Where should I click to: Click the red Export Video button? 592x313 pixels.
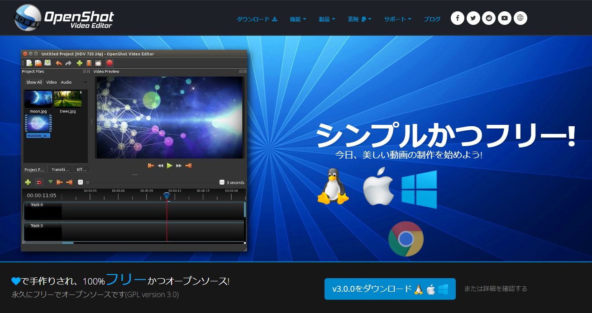point(110,63)
